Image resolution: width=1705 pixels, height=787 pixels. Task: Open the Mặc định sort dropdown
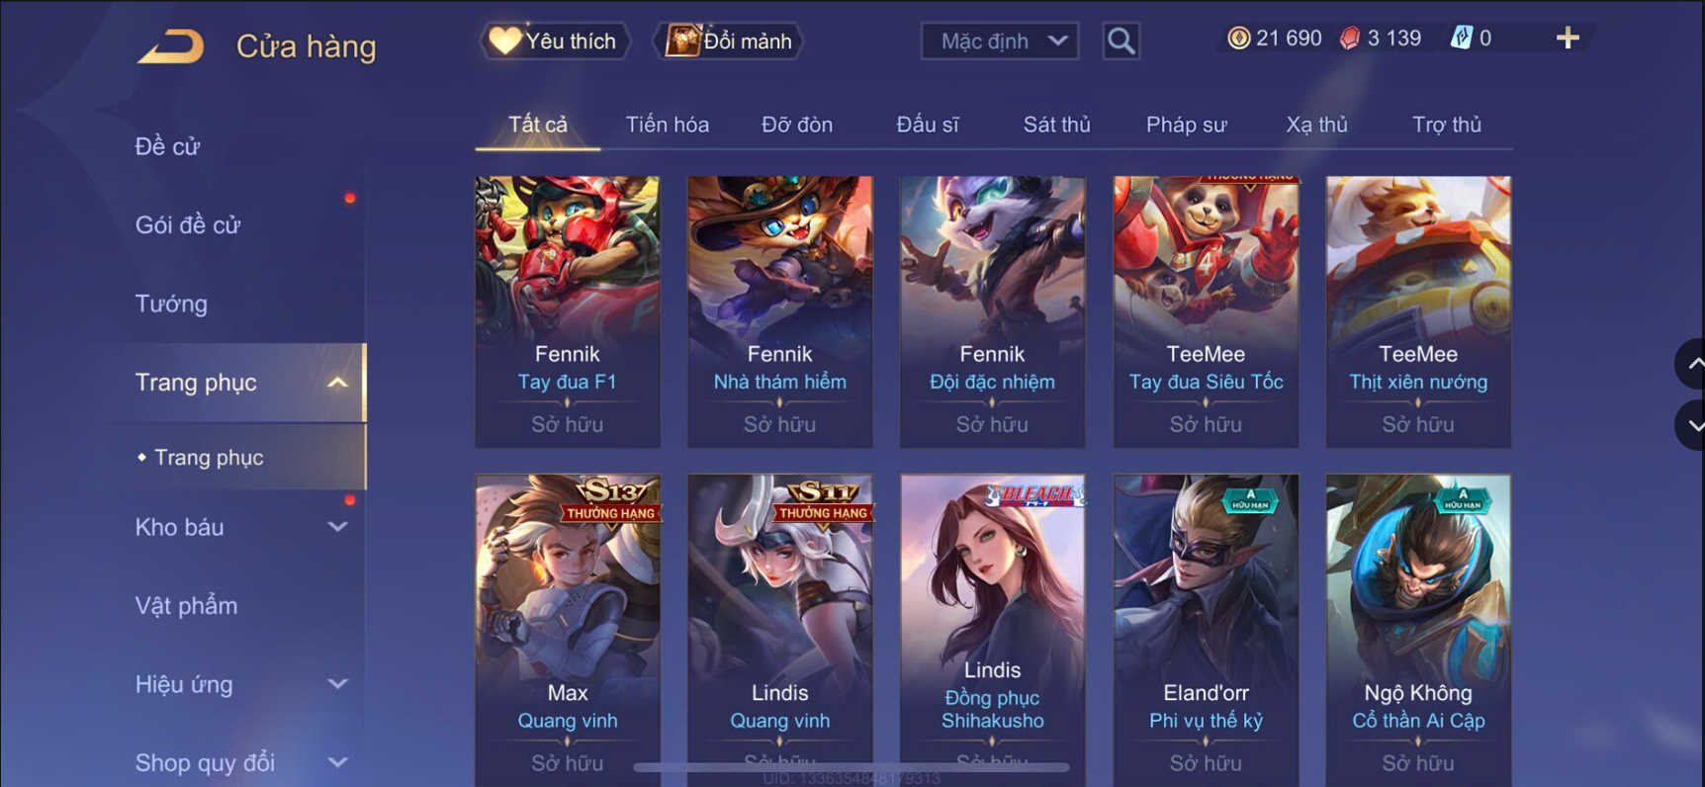point(1000,42)
